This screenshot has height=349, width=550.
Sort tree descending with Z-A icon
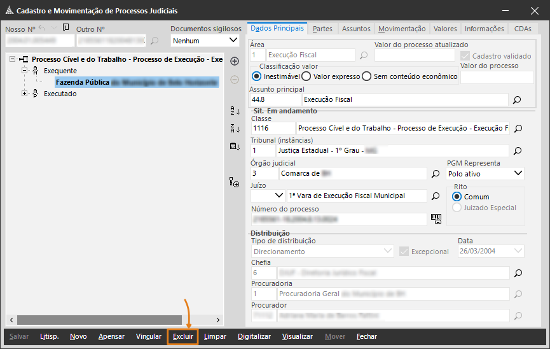(x=234, y=129)
